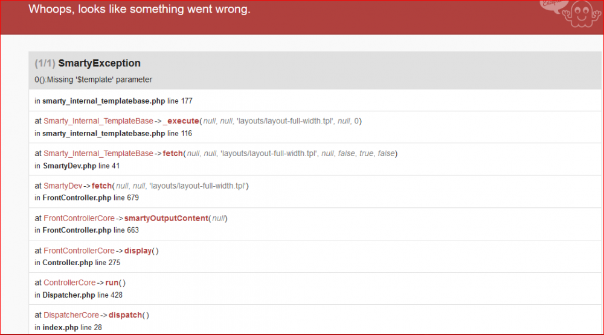Screen dimensions: 604x335
Task: Click the (1/1) exception counter
Action: 45,63
